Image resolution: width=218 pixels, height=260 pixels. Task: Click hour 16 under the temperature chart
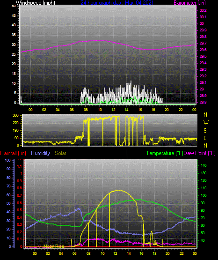pyautogui.click(x=142, y=253)
